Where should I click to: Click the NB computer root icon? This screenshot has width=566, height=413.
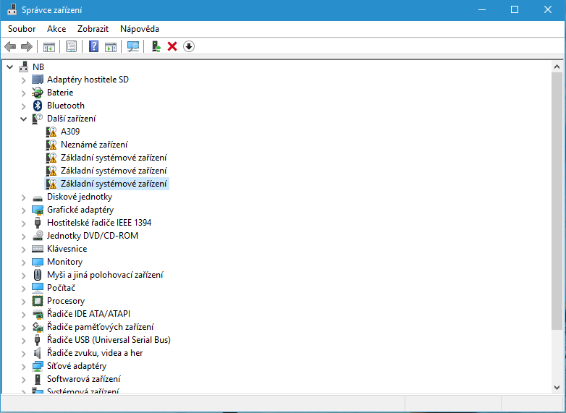tap(23, 67)
